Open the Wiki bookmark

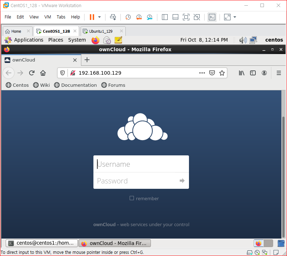coord(41,85)
